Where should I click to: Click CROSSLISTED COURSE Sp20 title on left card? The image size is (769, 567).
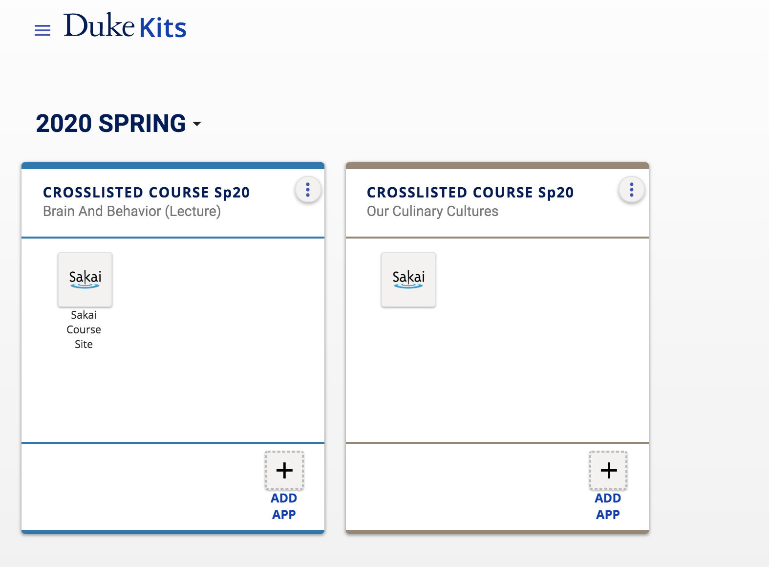click(x=146, y=192)
